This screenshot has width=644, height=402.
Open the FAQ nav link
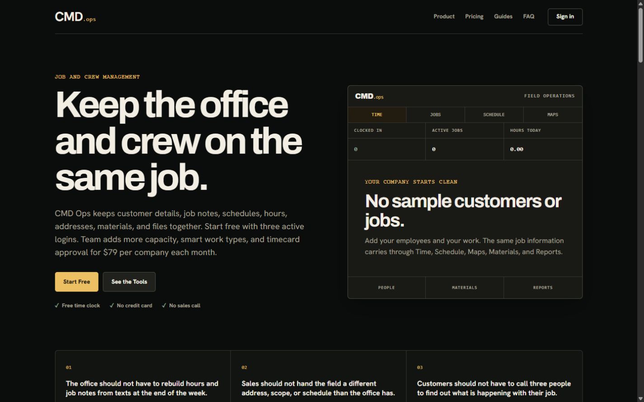coord(528,16)
